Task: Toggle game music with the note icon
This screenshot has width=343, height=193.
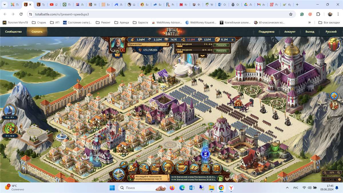Action: [328, 180]
